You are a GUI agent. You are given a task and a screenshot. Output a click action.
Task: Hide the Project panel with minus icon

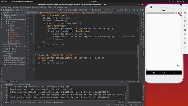click(25, 13)
